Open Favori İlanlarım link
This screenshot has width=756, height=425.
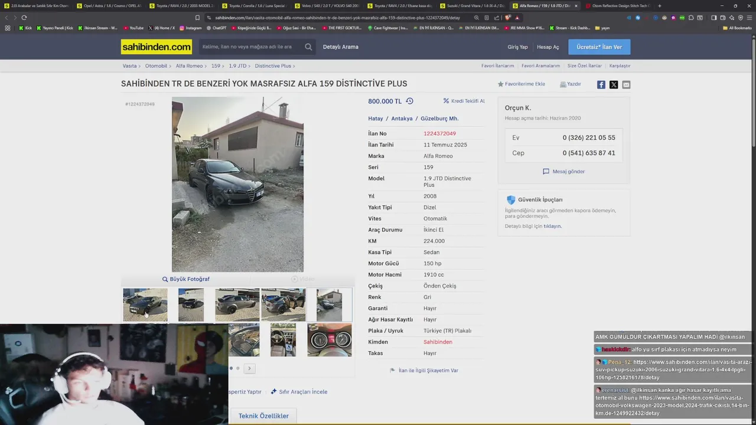[497, 66]
